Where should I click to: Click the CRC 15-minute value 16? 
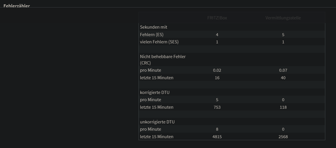(217, 78)
